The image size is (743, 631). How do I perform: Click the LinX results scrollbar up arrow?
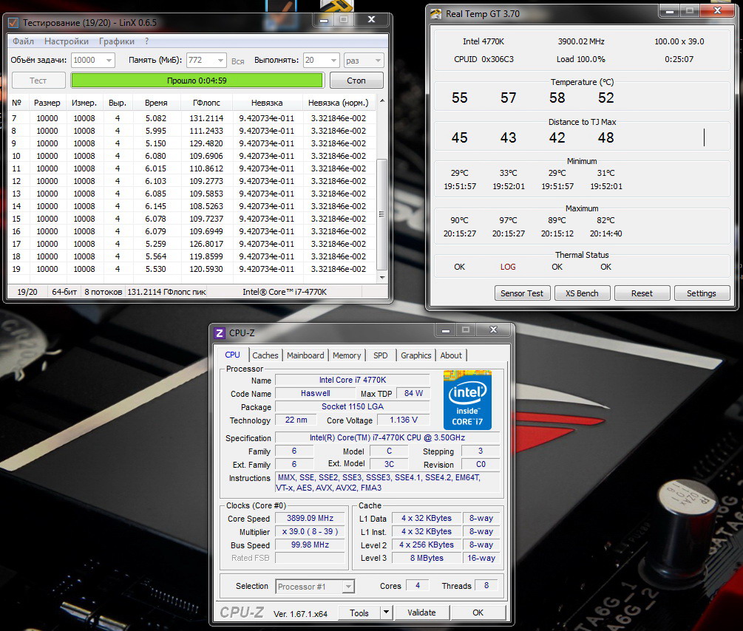point(382,101)
